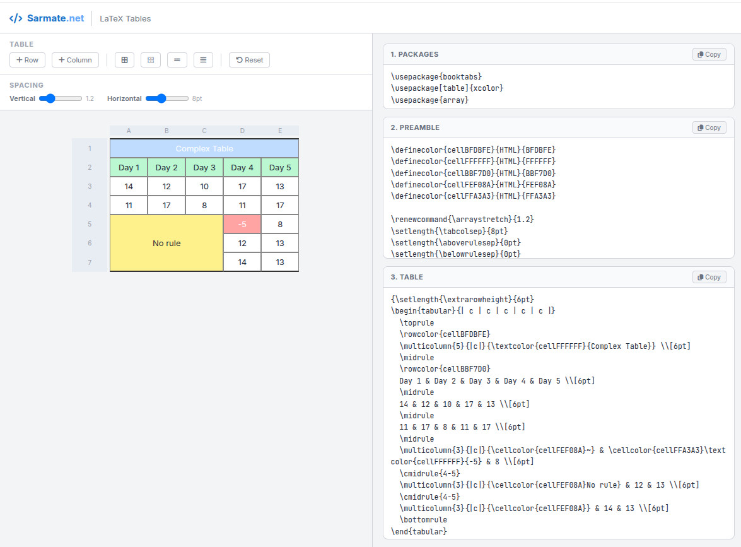Add a new row with + Row
The image size is (741, 547).
27,60
